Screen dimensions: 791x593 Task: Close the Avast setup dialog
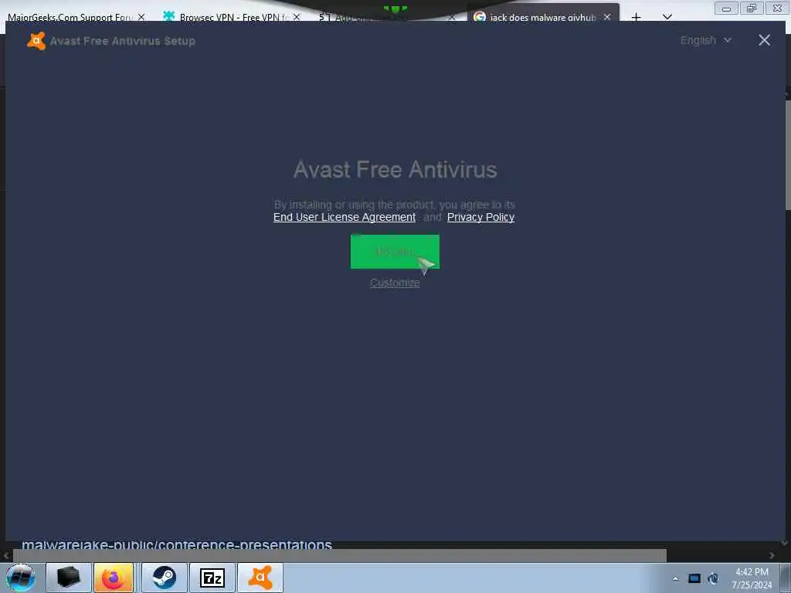tap(764, 40)
